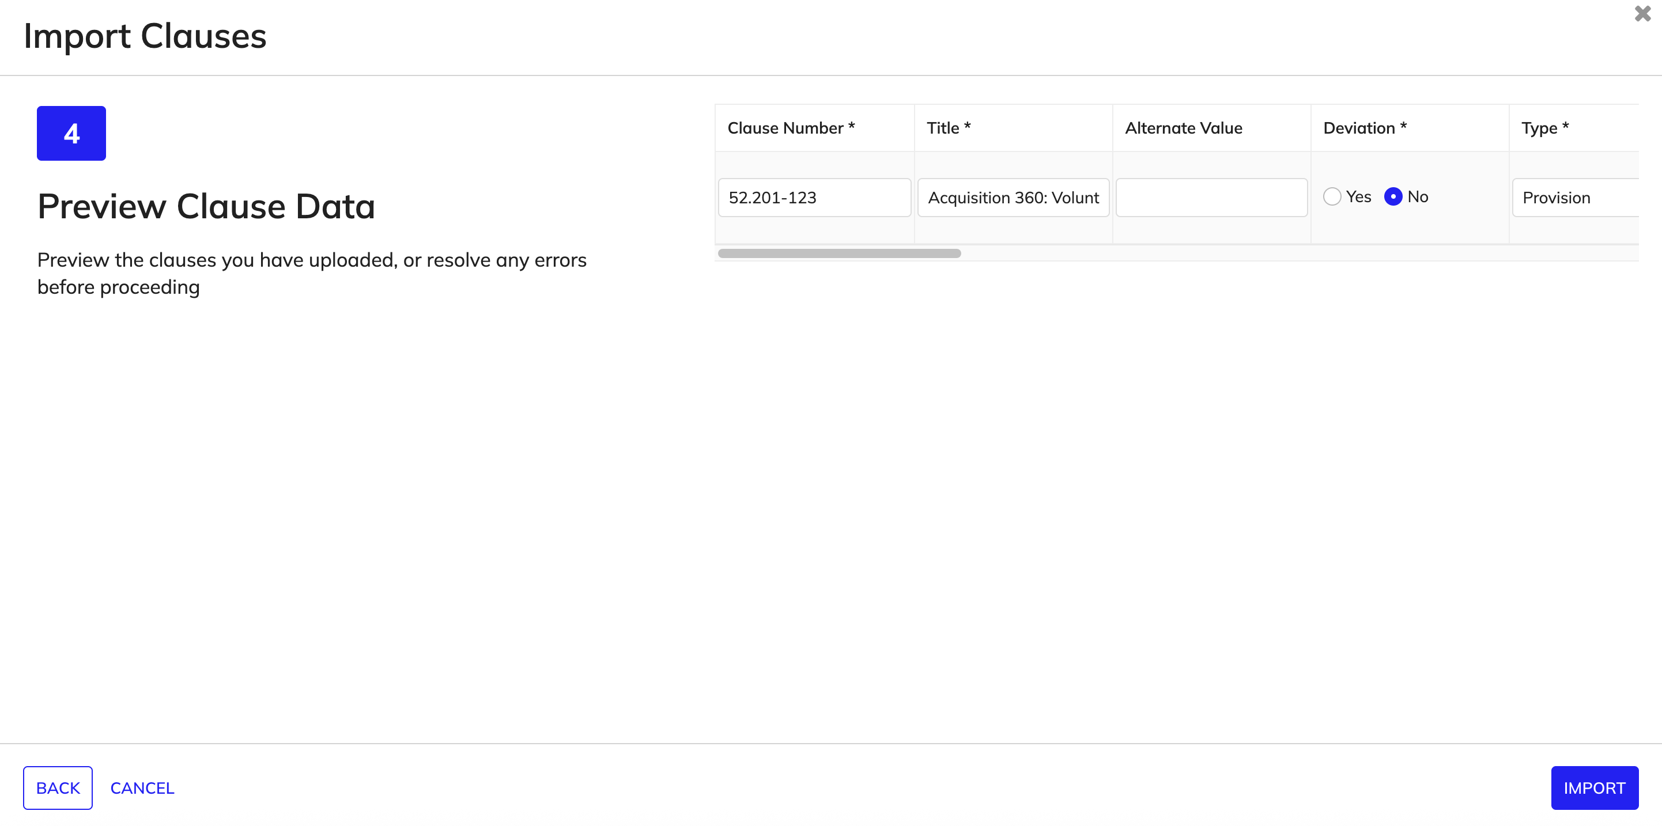Image resolution: width=1662 pixels, height=826 pixels.
Task: Close the Import Clauses dialog
Action: [1642, 14]
